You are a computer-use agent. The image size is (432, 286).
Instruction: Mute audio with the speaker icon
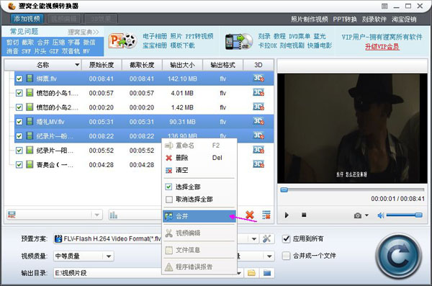(380, 215)
